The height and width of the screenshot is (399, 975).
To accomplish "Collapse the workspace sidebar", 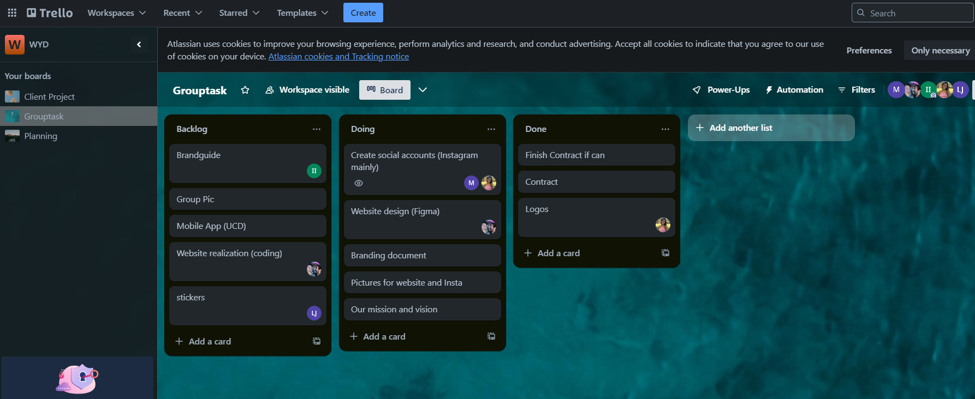I will (x=139, y=45).
